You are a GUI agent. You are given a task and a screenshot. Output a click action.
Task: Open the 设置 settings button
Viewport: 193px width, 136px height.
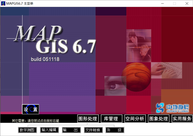30,109
